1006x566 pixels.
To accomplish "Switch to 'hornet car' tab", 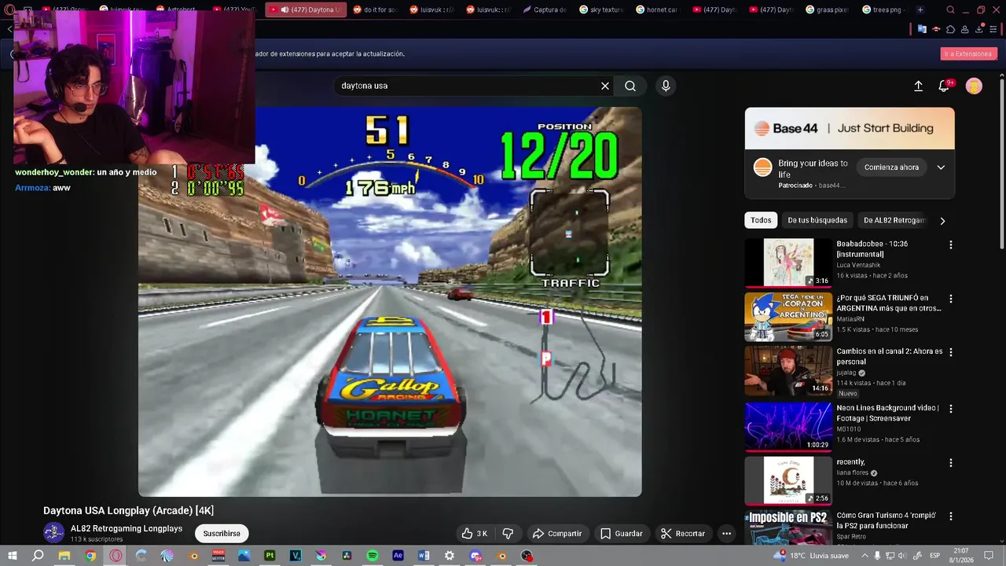I will [x=656, y=10].
